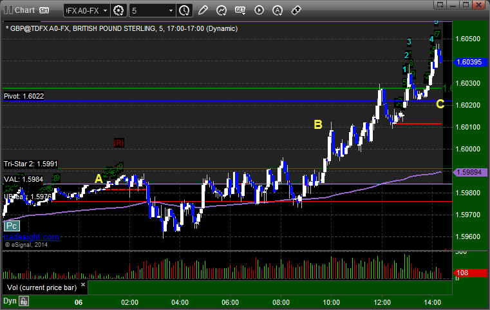Open the chart settings gear menu
490x310 pixels.
[x=118, y=11]
